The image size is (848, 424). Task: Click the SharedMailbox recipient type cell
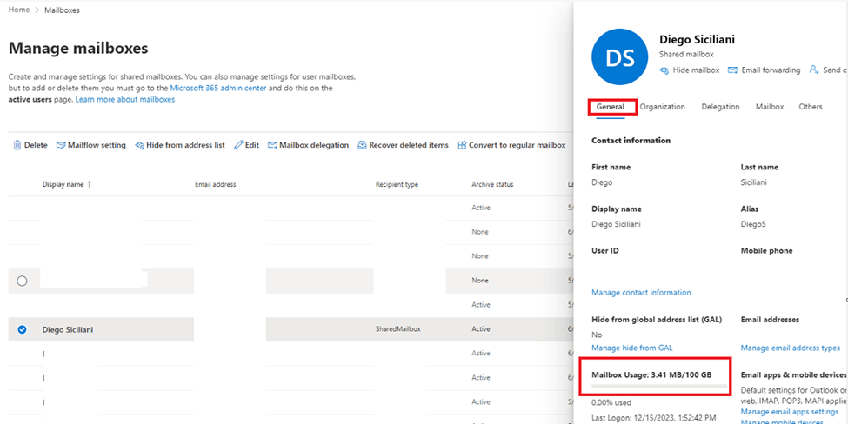[398, 329]
